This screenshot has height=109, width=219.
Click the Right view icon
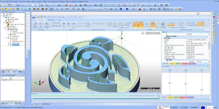click(x=121, y=28)
